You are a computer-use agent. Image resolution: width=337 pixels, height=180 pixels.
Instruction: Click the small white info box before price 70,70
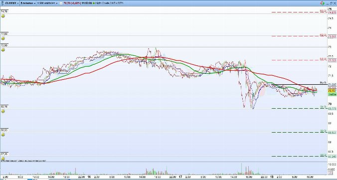coord(61,3)
